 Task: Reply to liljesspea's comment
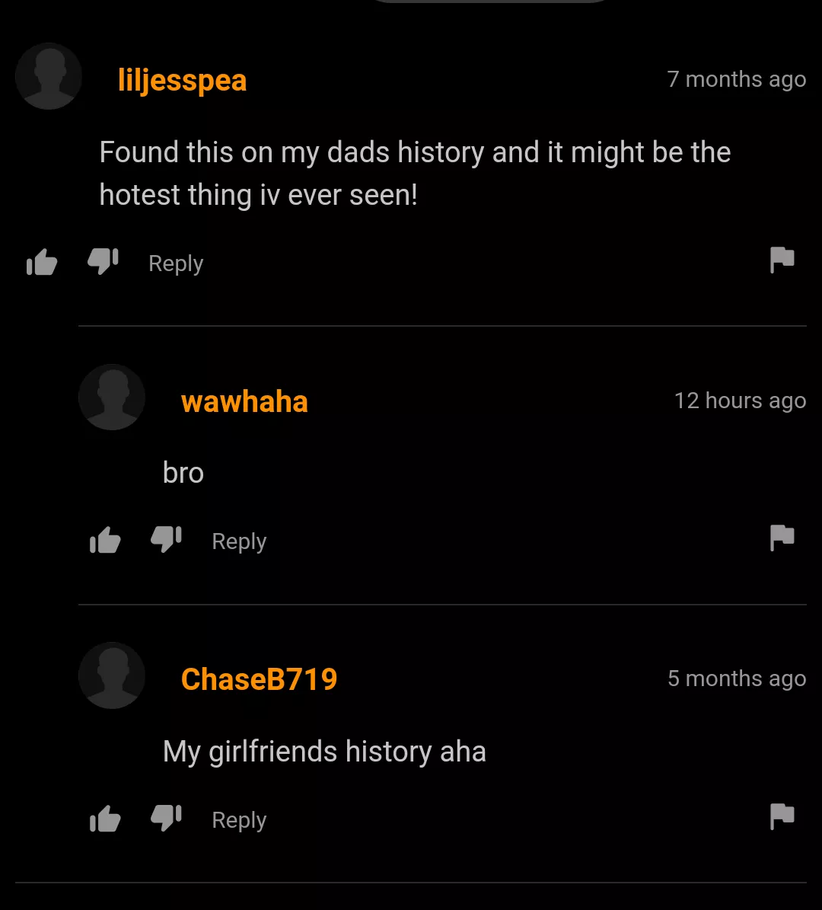click(x=176, y=263)
